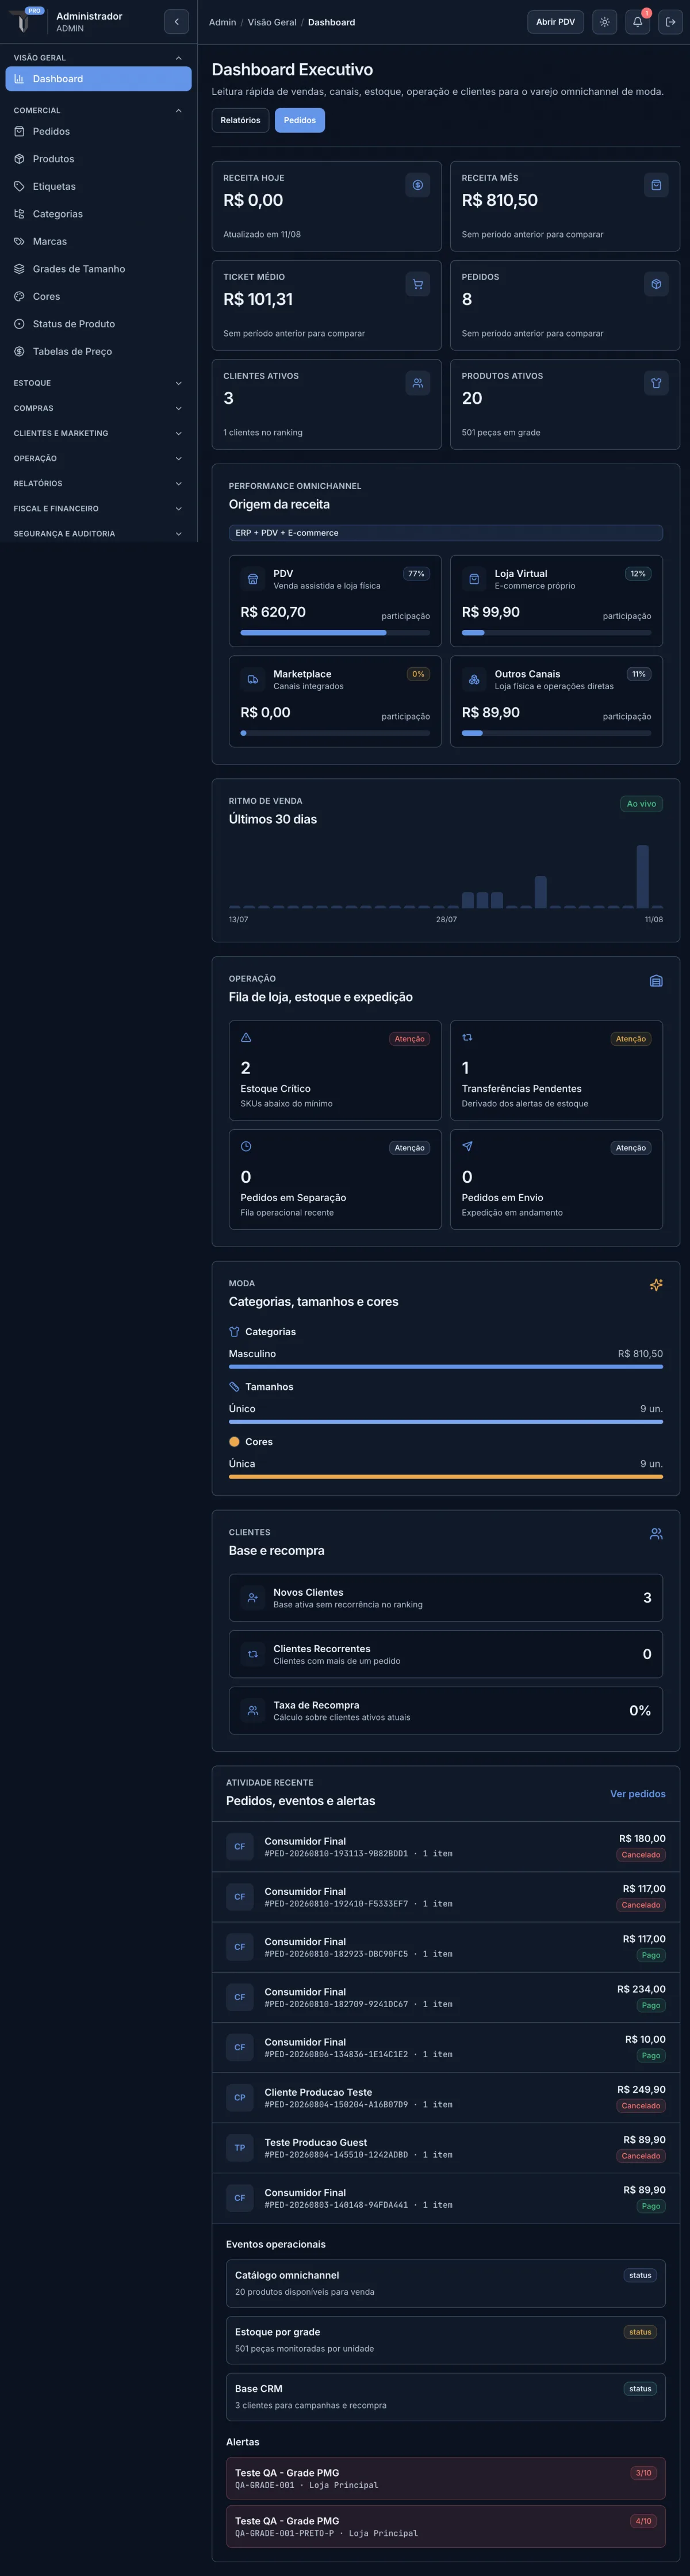Click the Novos Clientes user-plus icon
Screen dimensions: 690x2576
[253, 1598]
